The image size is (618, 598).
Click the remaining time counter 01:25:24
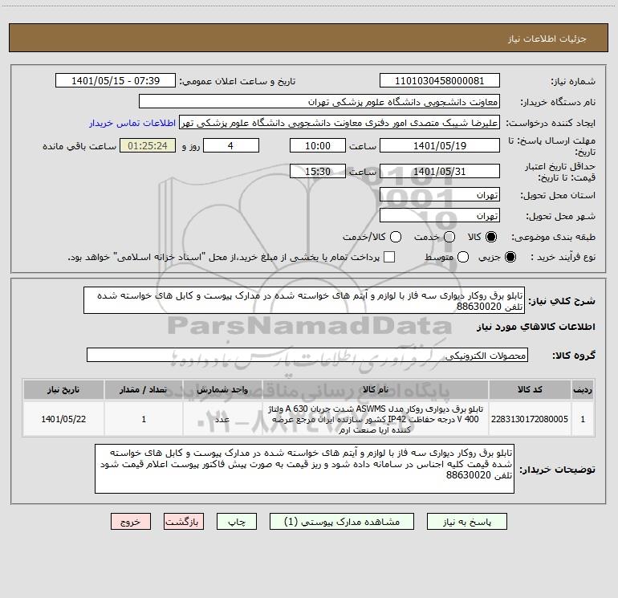click(x=148, y=145)
